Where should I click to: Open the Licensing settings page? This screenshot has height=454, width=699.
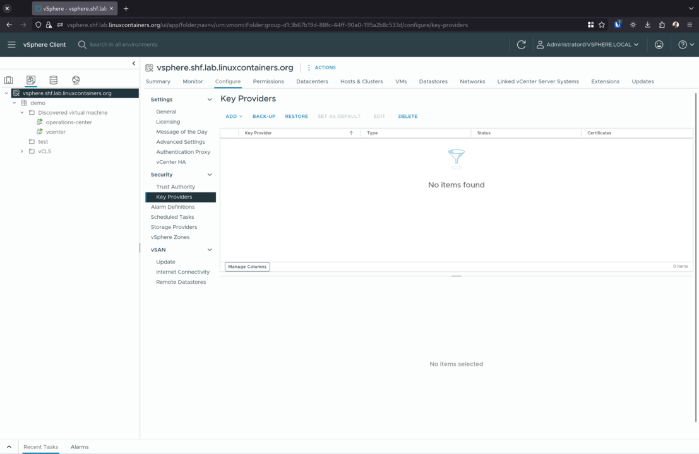[x=168, y=122]
